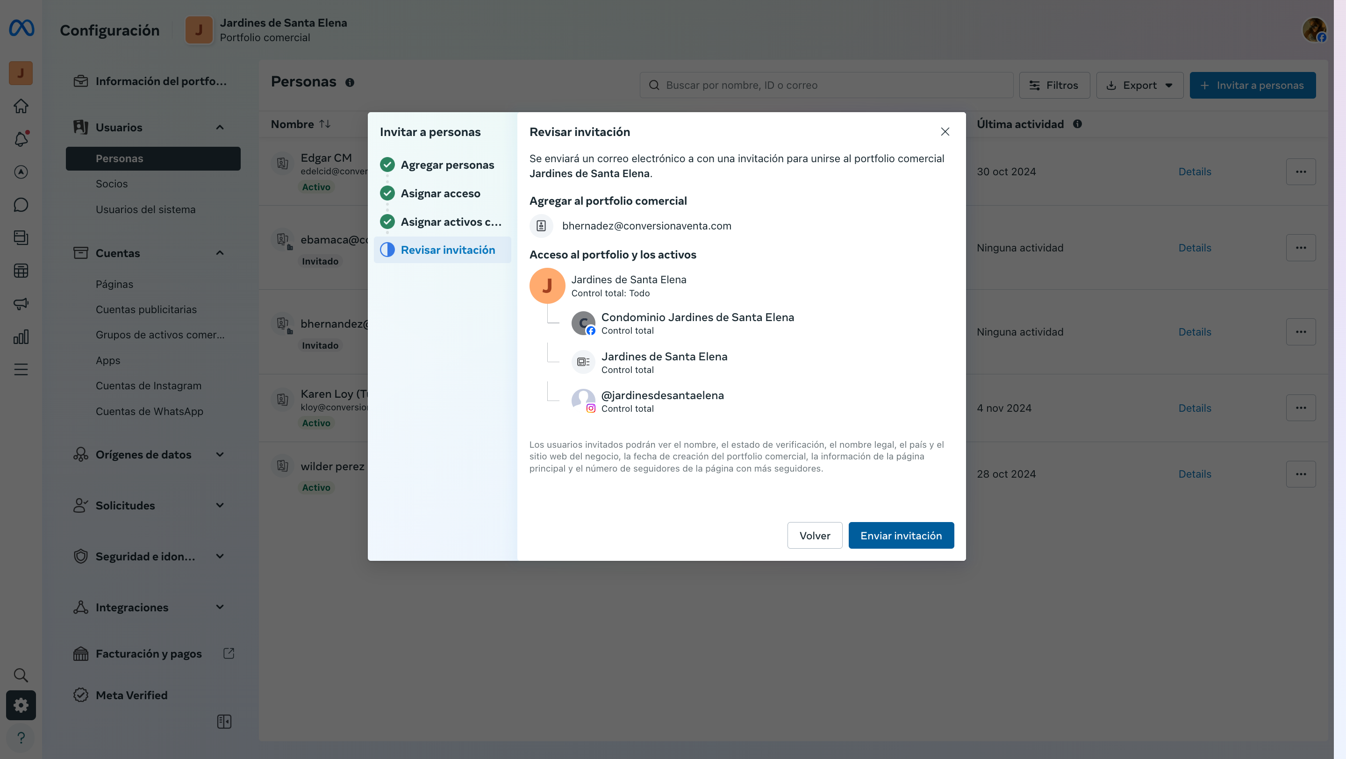Go to Asignar acceso step
This screenshot has height=759, width=1346.
pos(440,193)
